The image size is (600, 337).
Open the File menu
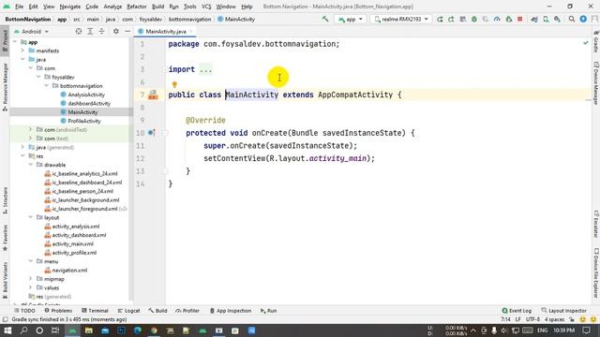click(x=19, y=7)
